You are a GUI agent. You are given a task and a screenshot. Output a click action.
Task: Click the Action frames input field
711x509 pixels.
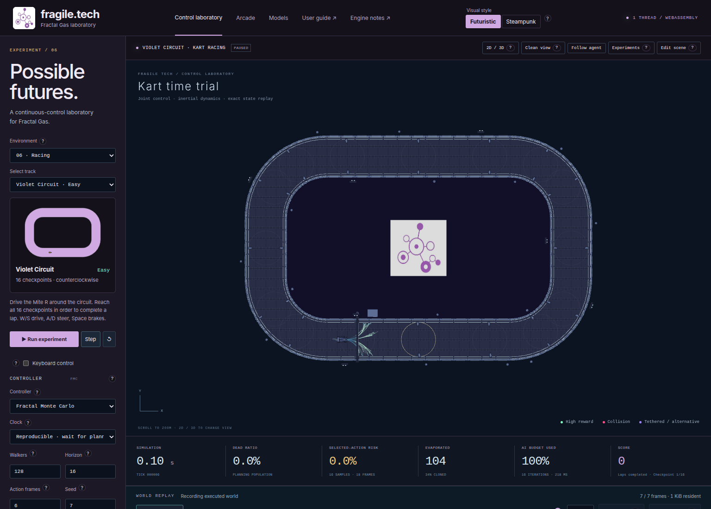(35, 504)
